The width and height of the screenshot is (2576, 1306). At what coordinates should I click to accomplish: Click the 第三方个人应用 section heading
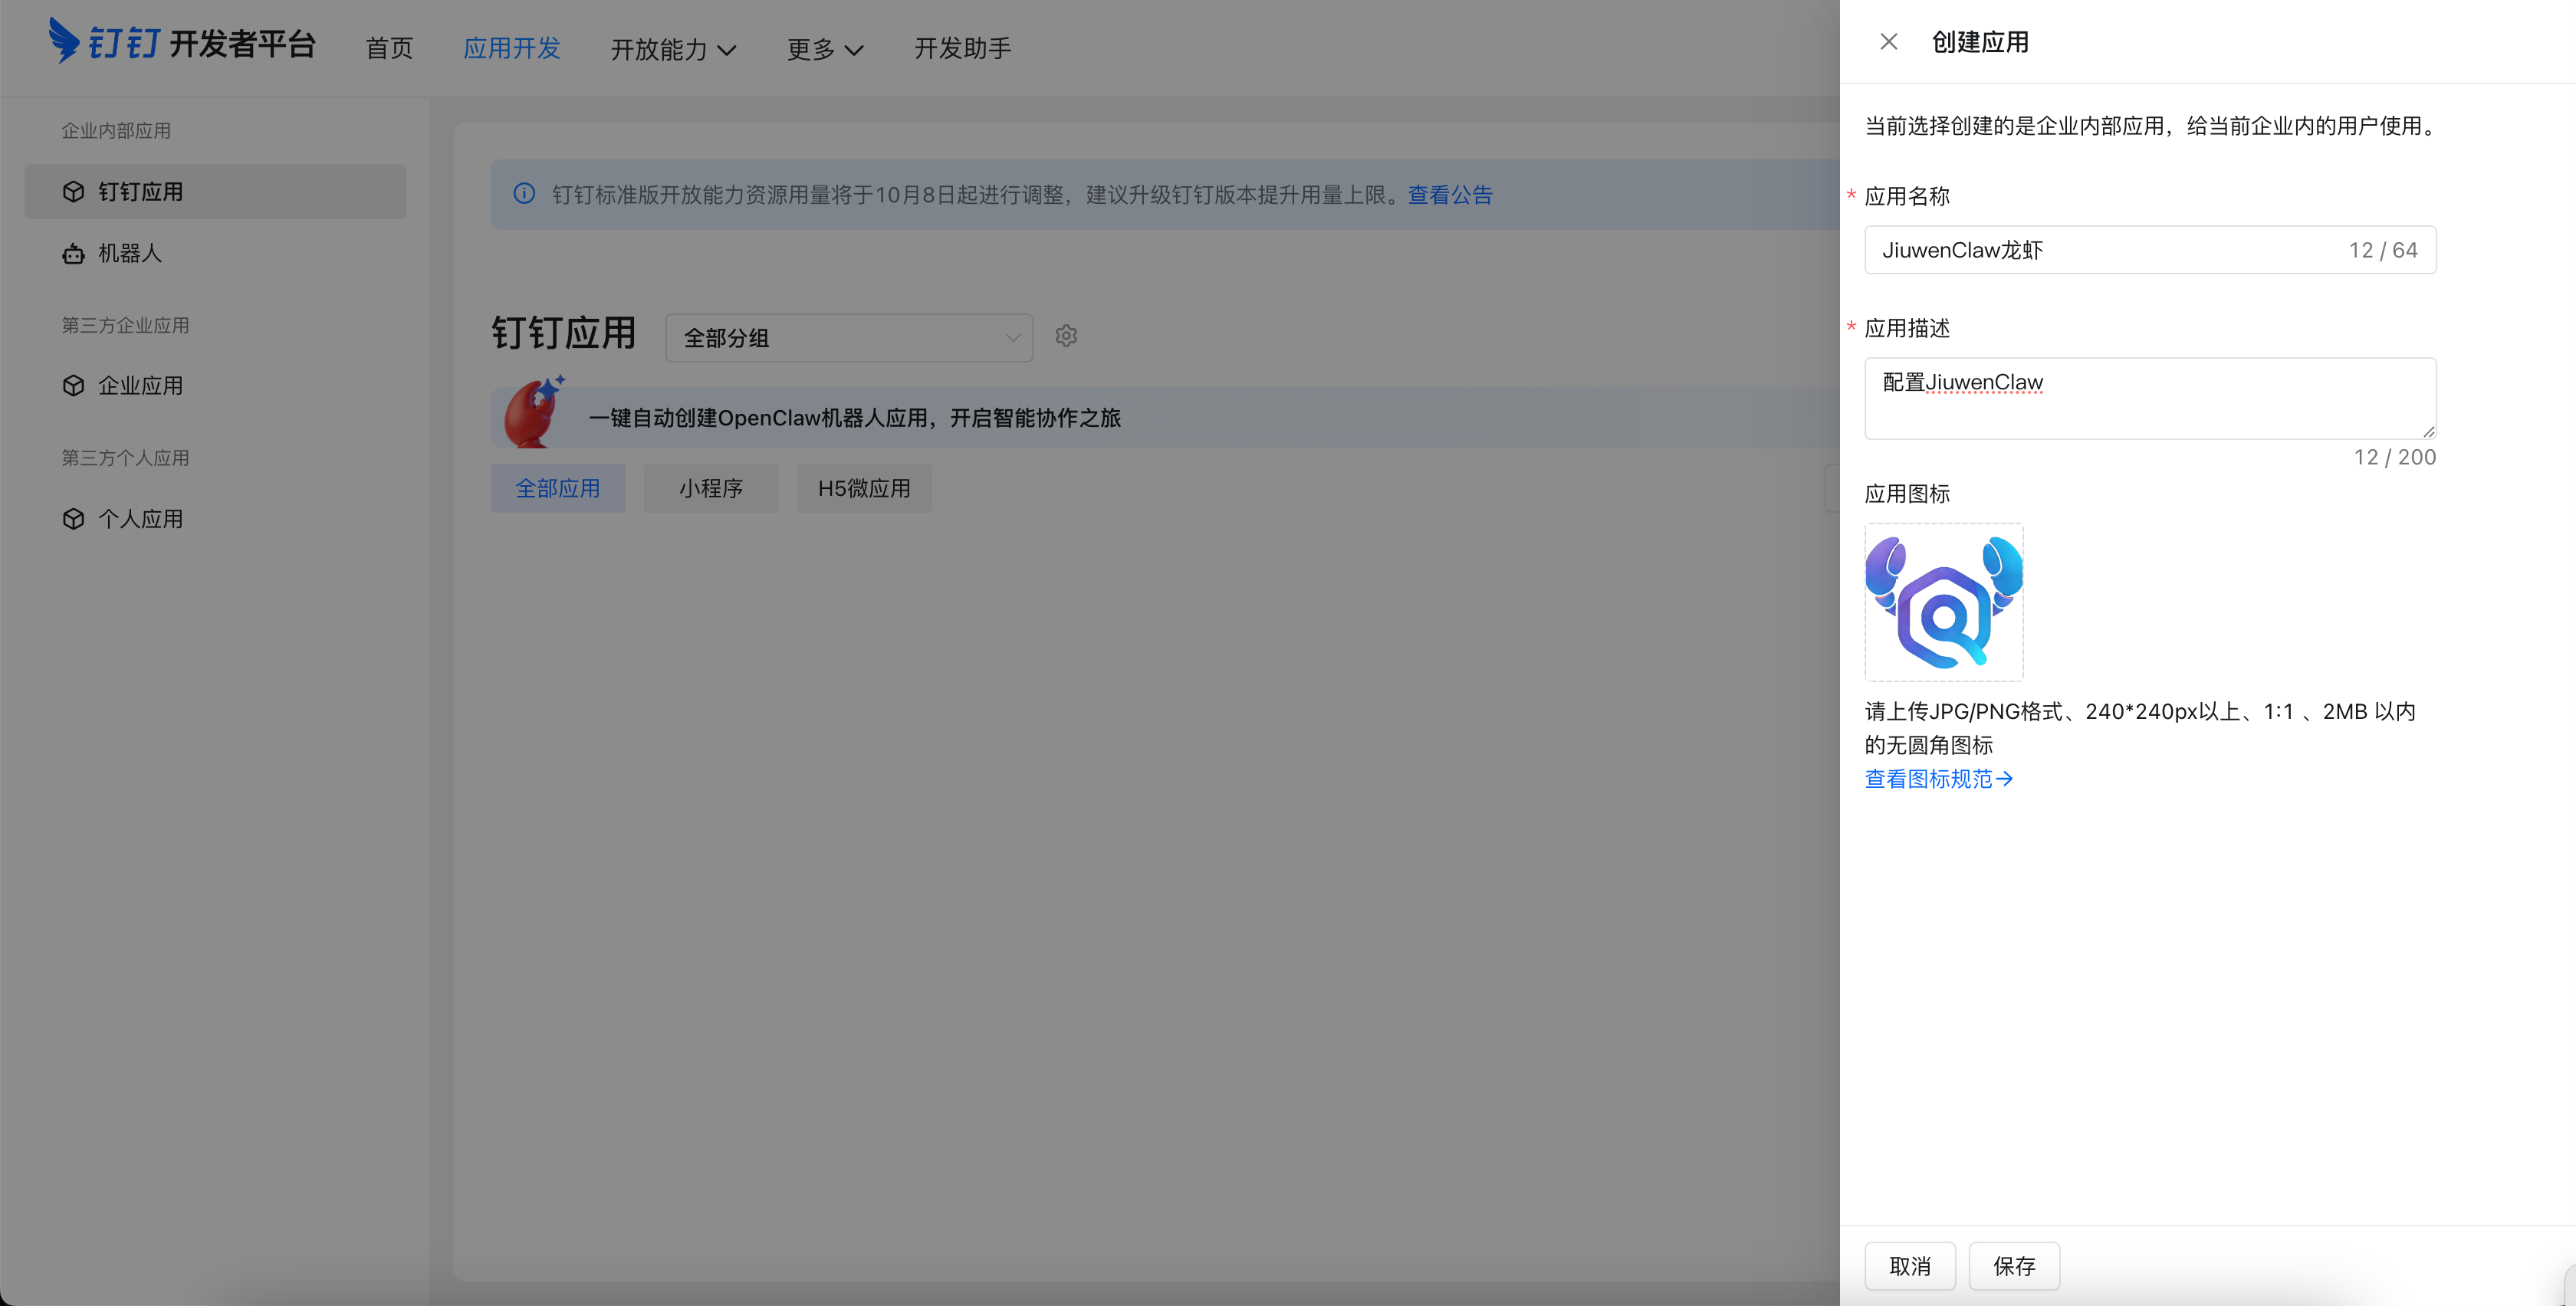125,458
